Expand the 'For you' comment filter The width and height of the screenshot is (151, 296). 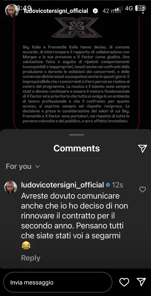click(x=23, y=166)
